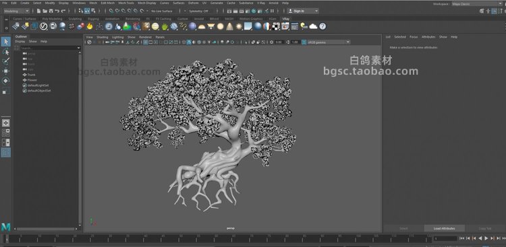This screenshot has width=506, height=247.
Task: Click the V-Ray fire shelf icon
Action: pyautogui.click(x=90, y=26)
